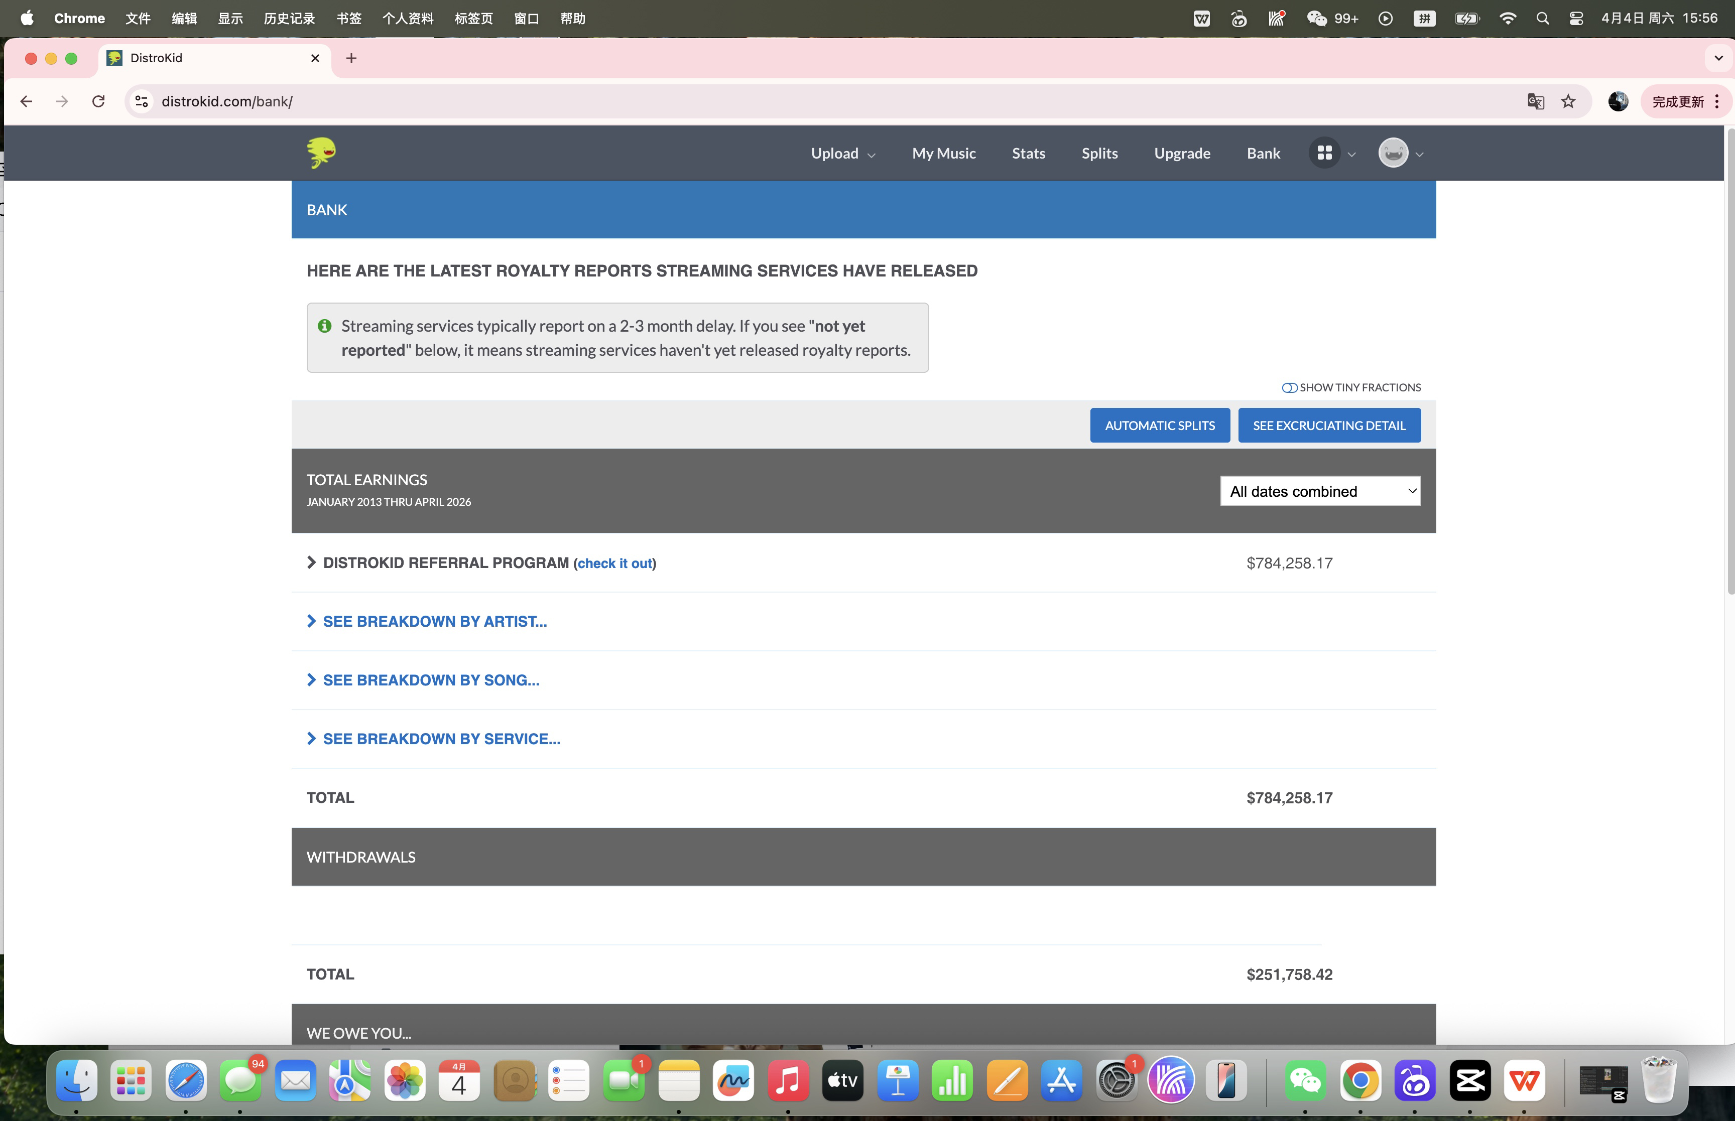1735x1121 pixels.
Task: Open the apps grid icon menu
Action: pyautogui.click(x=1324, y=153)
